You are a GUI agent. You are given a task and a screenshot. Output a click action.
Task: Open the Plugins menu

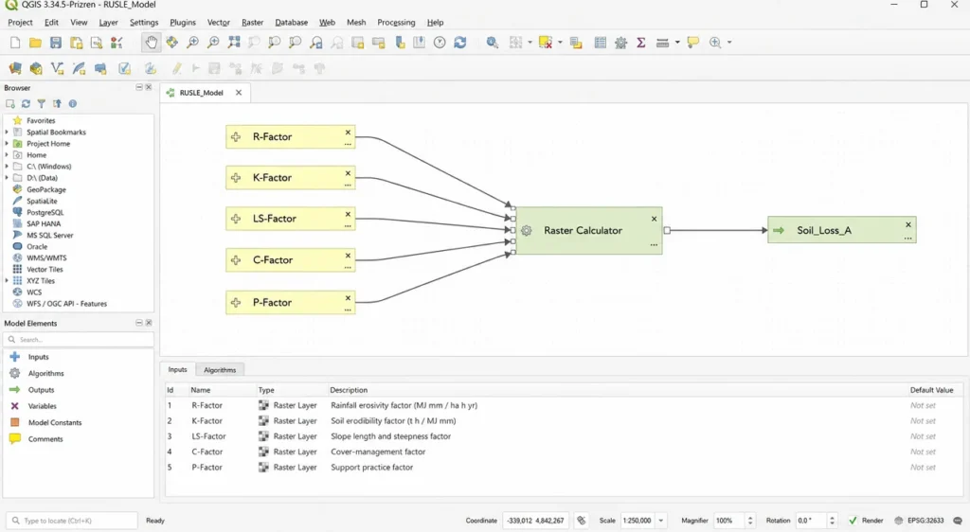click(183, 22)
